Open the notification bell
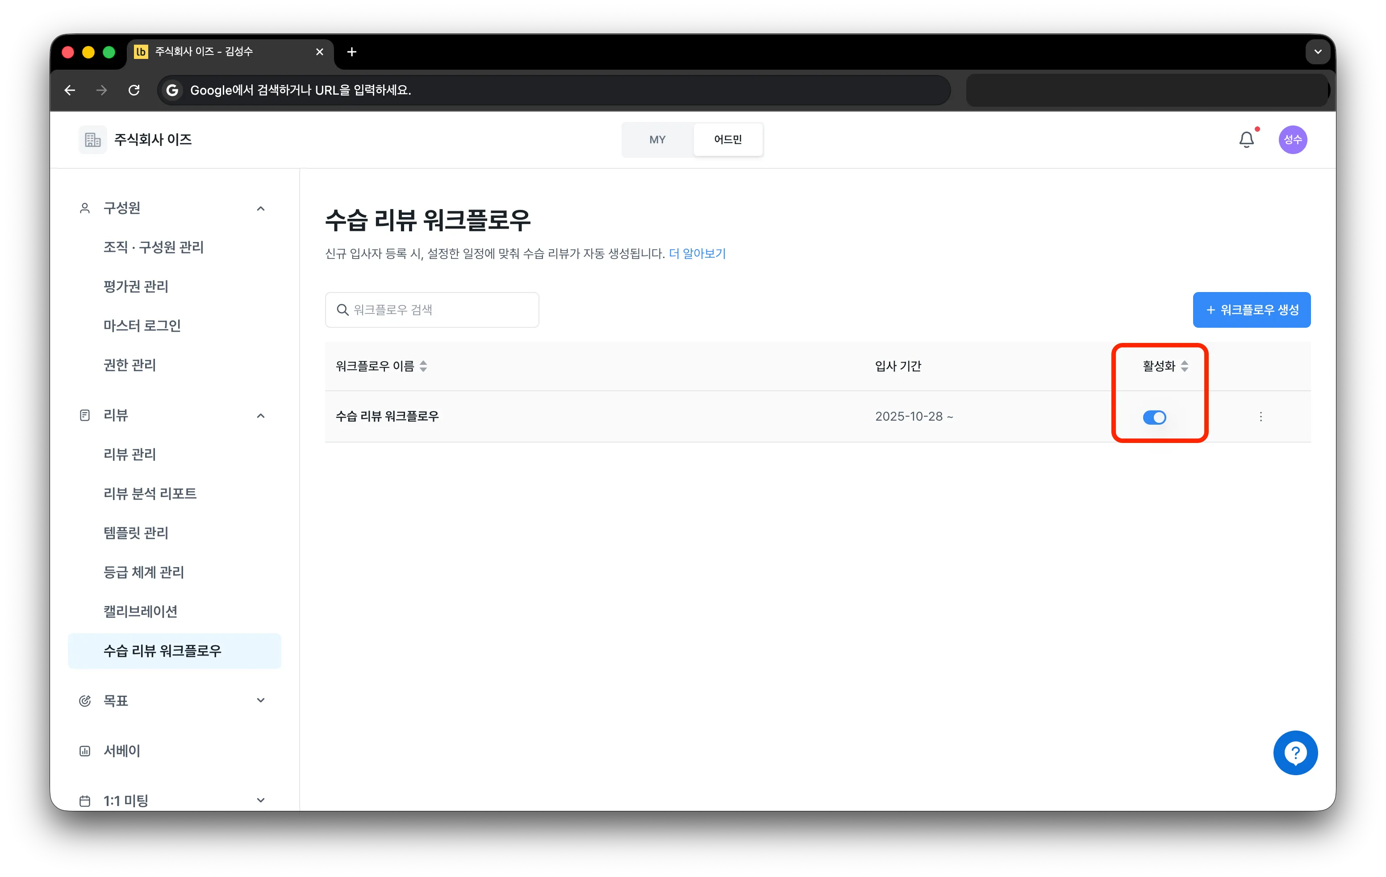 (x=1246, y=139)
